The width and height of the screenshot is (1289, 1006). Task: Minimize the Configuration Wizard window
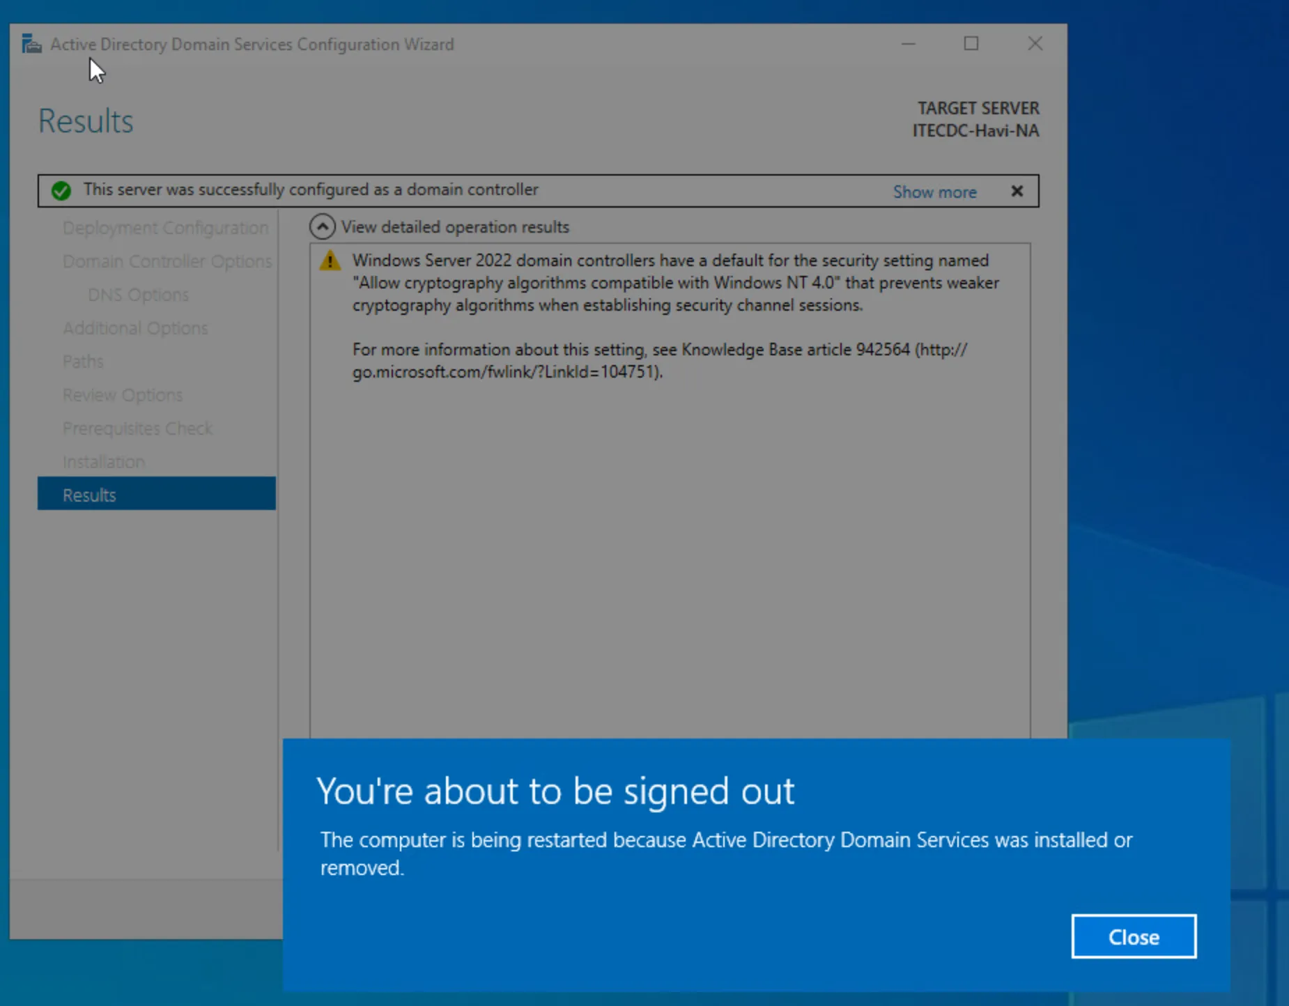point(908,44)
